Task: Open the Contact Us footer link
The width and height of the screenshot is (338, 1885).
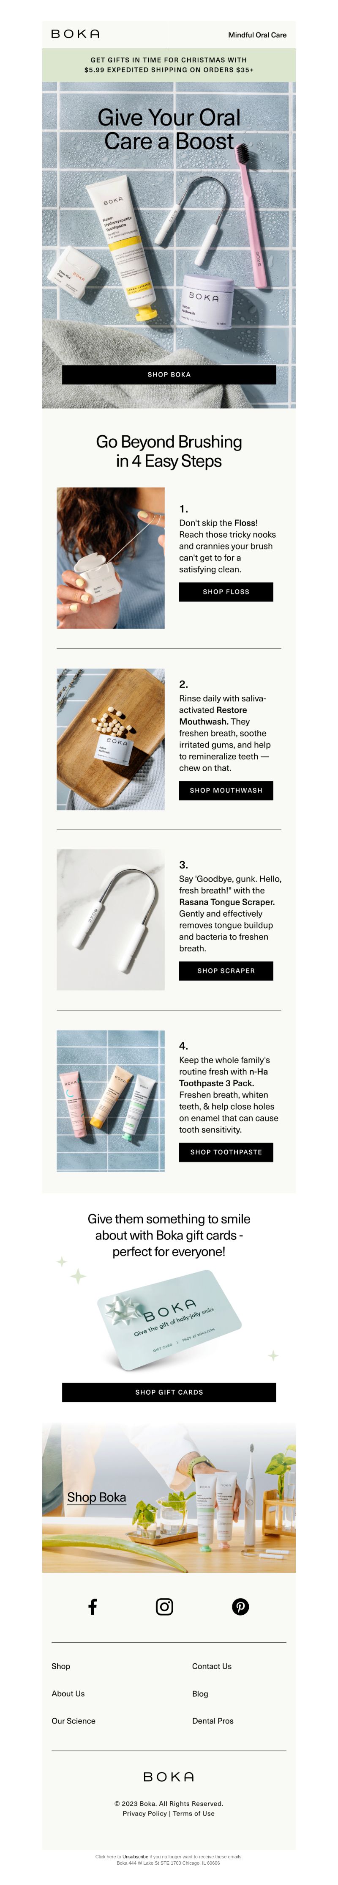Action: 212,1666
